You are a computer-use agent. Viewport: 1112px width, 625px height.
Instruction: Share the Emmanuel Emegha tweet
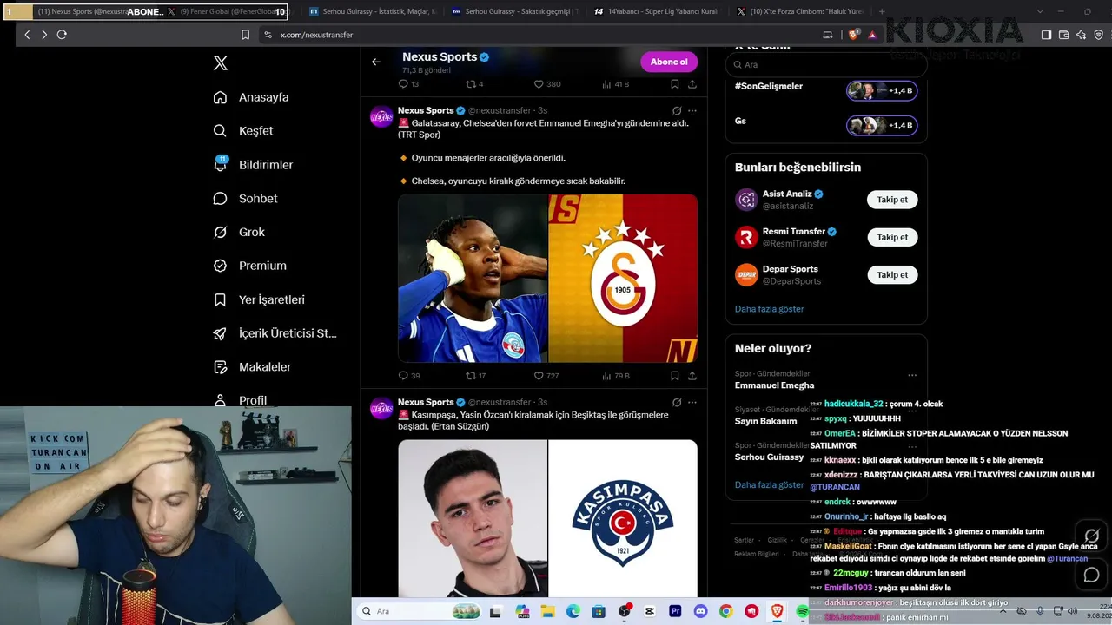click(x=692, y=376)
